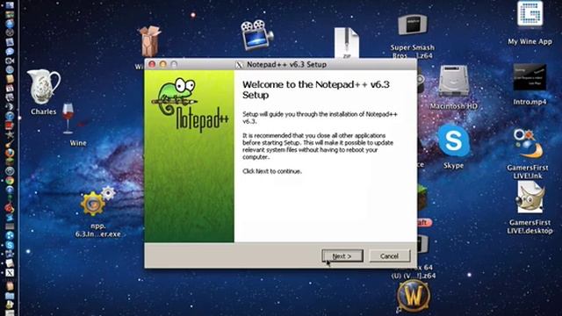Open iTunes from the dock
This screenshot has width=562, height=316.
pos(10,116)
